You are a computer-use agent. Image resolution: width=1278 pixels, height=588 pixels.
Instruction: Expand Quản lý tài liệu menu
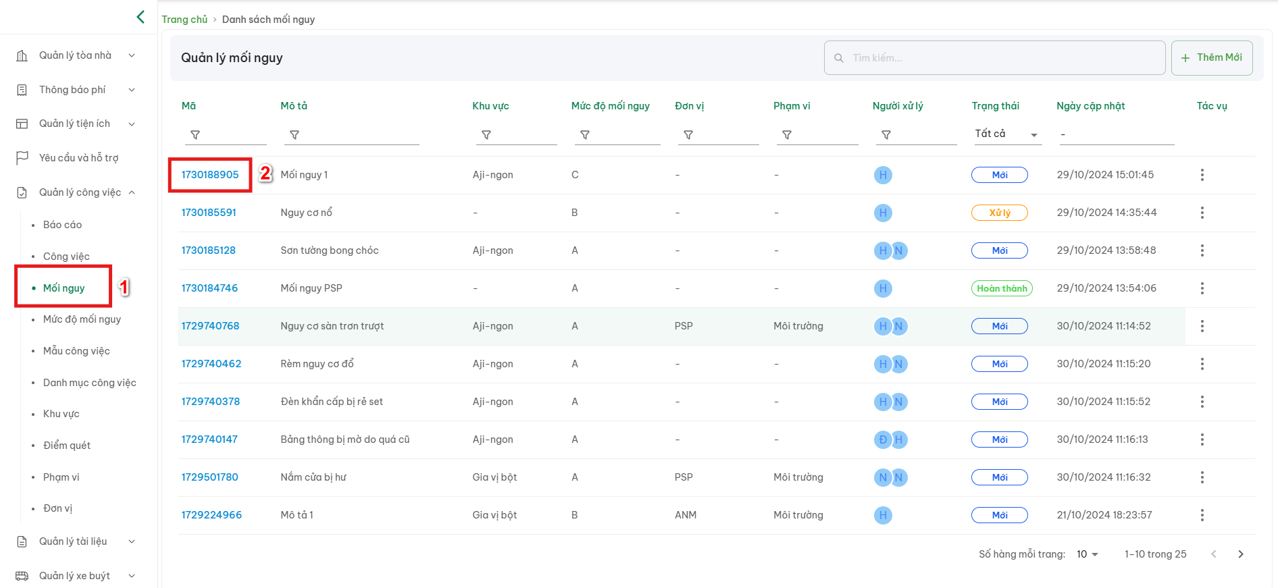[132, 541]
